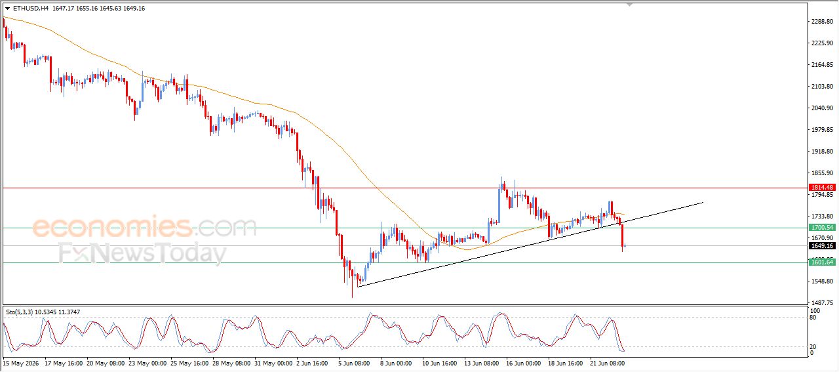This screenshot has width=839, height=372.
Task: Click the 100 level on stochastic scale
Action: pos(815,310)
